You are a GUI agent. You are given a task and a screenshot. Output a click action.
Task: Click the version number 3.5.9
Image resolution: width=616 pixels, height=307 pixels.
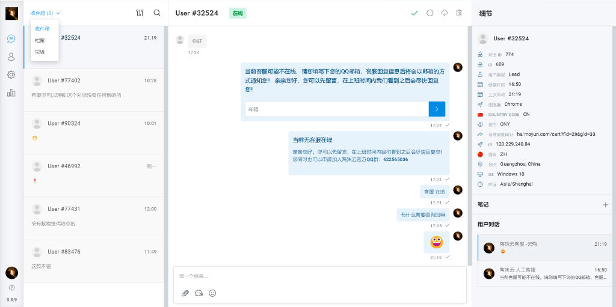pyautogui.click(x=11, y=300)
